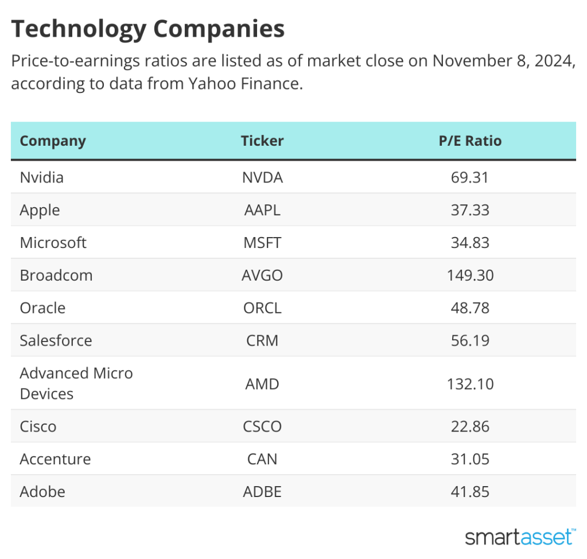Click Cisco's 22.86 P/E ratio

[x=470, y=426]
